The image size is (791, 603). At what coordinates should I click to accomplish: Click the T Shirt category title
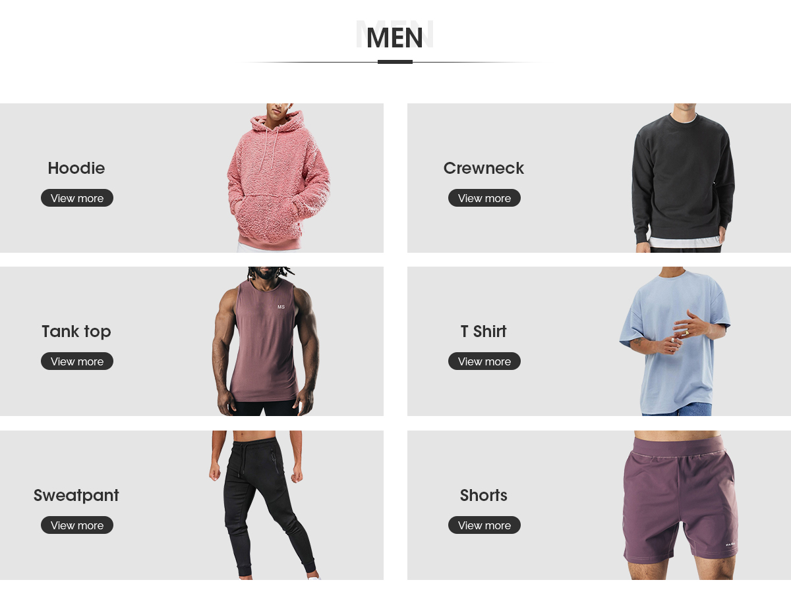tap(484, 332)
